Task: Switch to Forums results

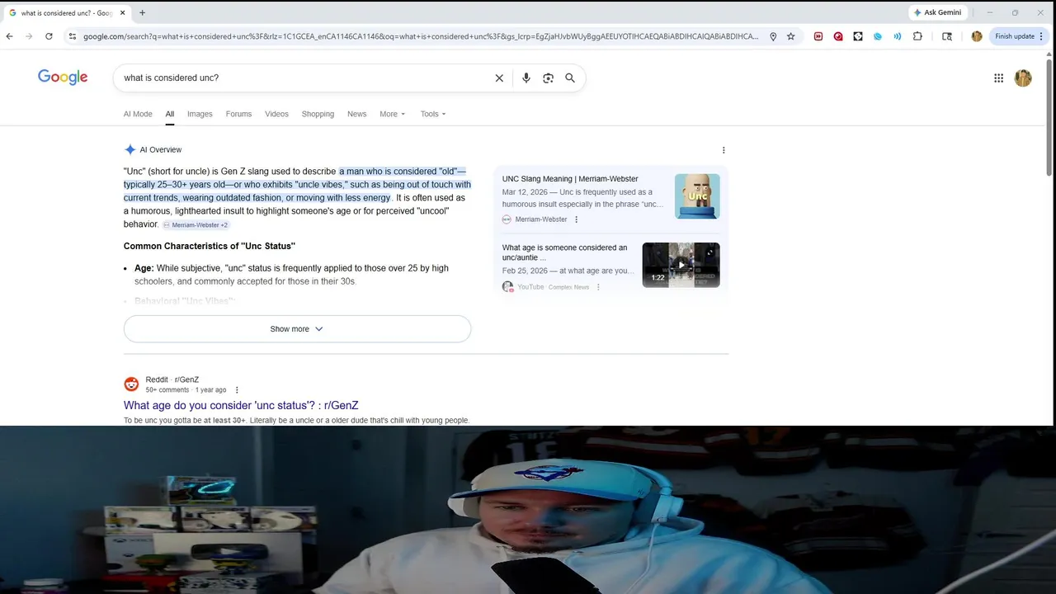Action: 238,114
